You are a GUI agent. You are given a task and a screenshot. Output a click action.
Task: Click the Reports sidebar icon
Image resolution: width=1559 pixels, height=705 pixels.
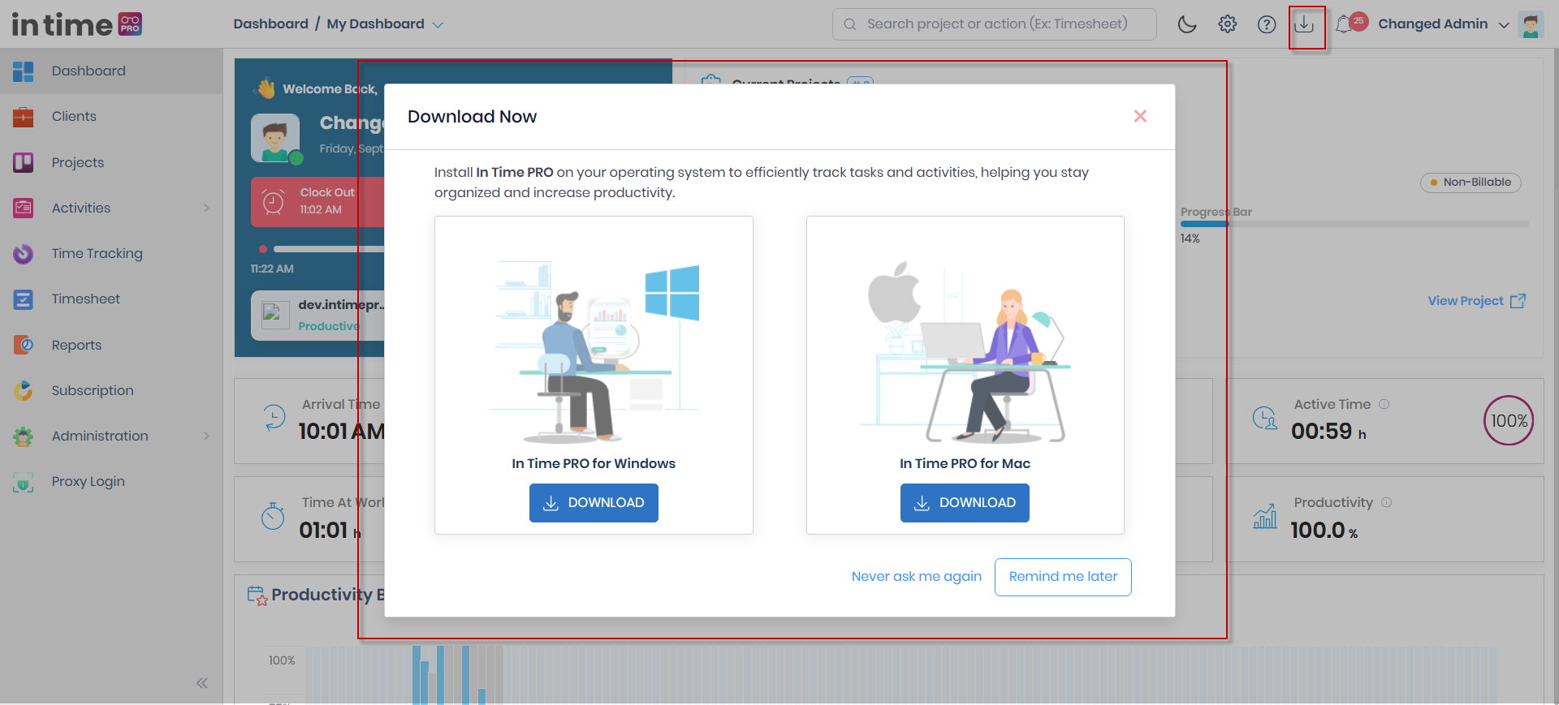(x=24, y=345)
